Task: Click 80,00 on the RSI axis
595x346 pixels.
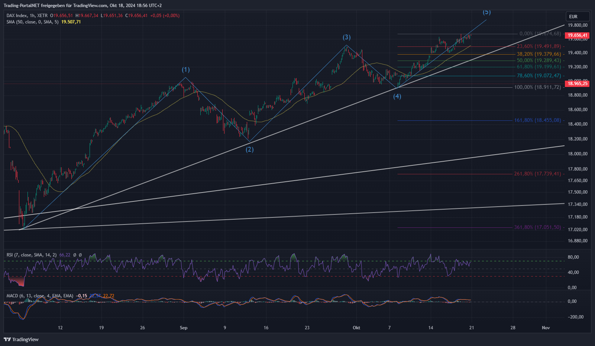Action: click(573, 257)
